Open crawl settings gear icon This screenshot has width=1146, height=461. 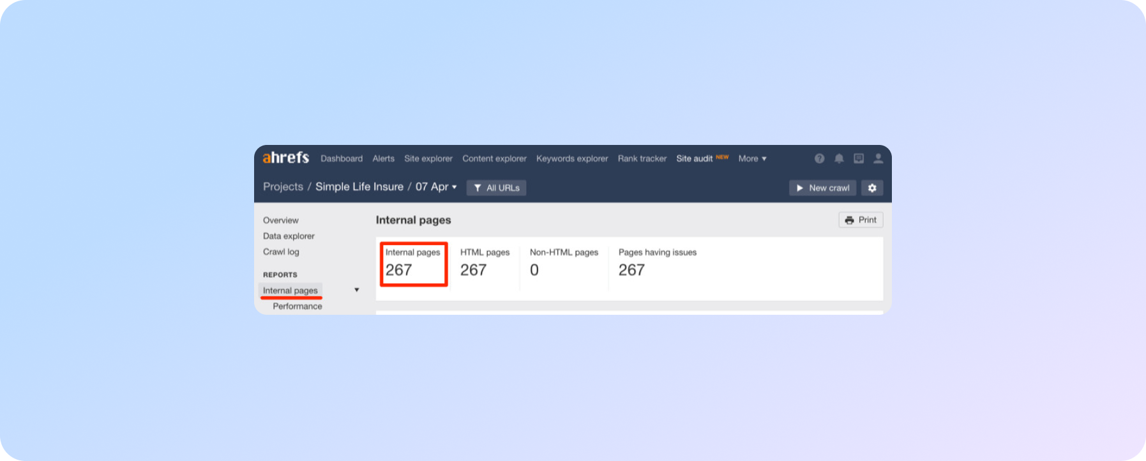pyautogui.click(x=872, y=188)
